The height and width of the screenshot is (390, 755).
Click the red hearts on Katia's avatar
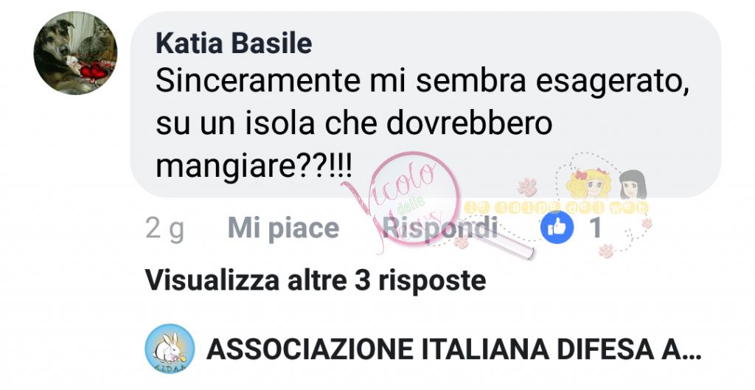coord(94,72)
